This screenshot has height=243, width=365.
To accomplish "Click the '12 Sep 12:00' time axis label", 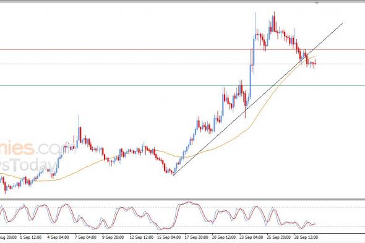I will coord(141,237).
